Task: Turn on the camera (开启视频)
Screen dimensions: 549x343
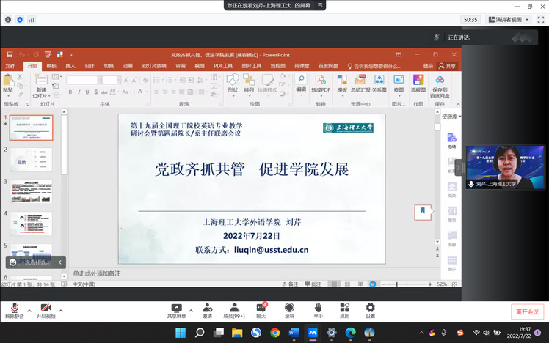Action: tap(45, 309)
